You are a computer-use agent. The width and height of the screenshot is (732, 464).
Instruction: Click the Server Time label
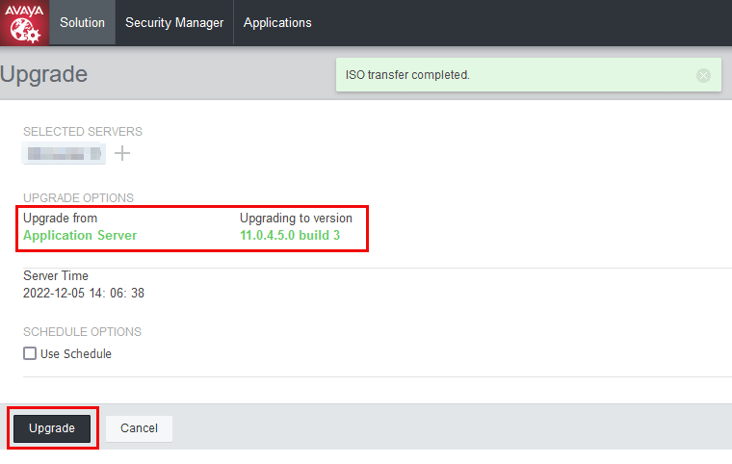pyautogui.click(x=56, y=276)
